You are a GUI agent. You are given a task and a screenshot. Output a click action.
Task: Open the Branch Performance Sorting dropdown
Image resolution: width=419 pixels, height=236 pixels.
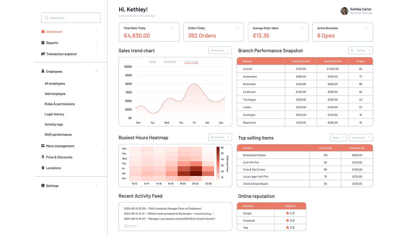pyautogui.click(x=361, y=50)
